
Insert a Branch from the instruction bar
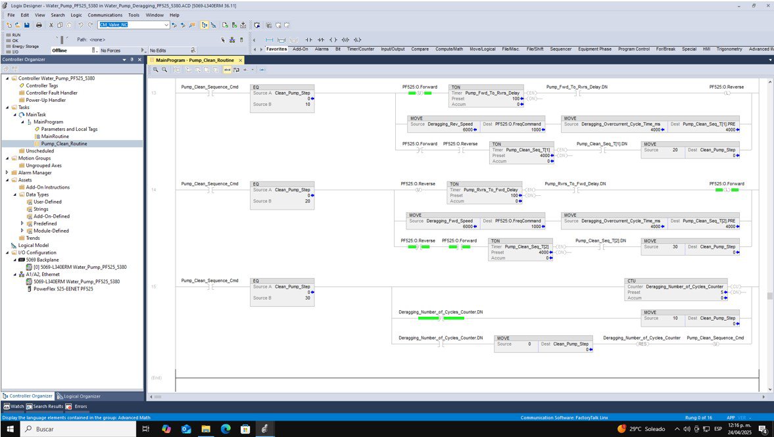point(281,40)
